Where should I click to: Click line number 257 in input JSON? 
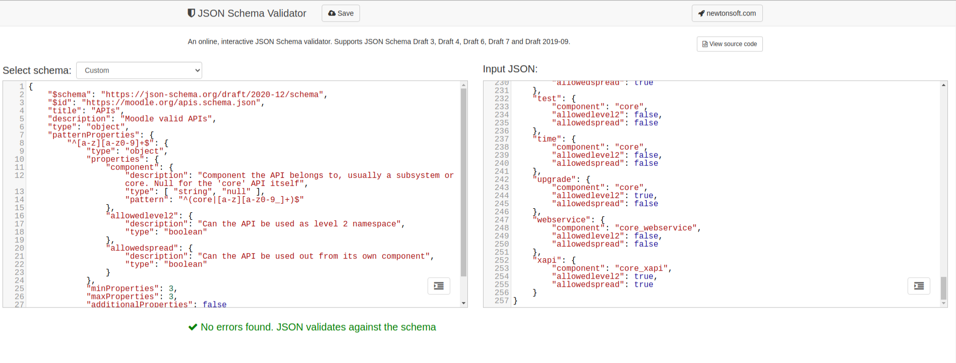502,300
